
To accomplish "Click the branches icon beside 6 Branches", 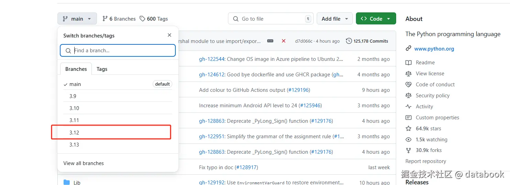I will (x=105, y=19).
